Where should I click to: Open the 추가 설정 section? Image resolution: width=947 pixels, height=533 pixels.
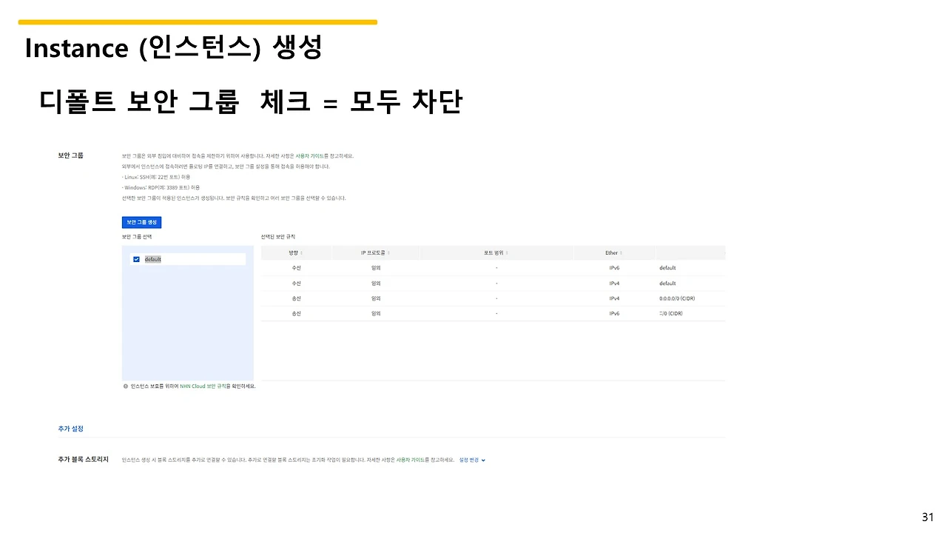pos(70,428)
